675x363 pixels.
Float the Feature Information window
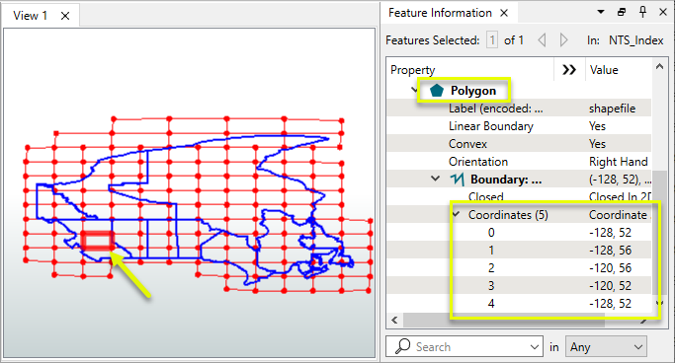coord(622,12)
